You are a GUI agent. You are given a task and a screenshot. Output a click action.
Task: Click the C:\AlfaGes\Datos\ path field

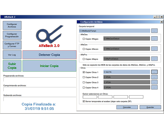coord(127,39)
